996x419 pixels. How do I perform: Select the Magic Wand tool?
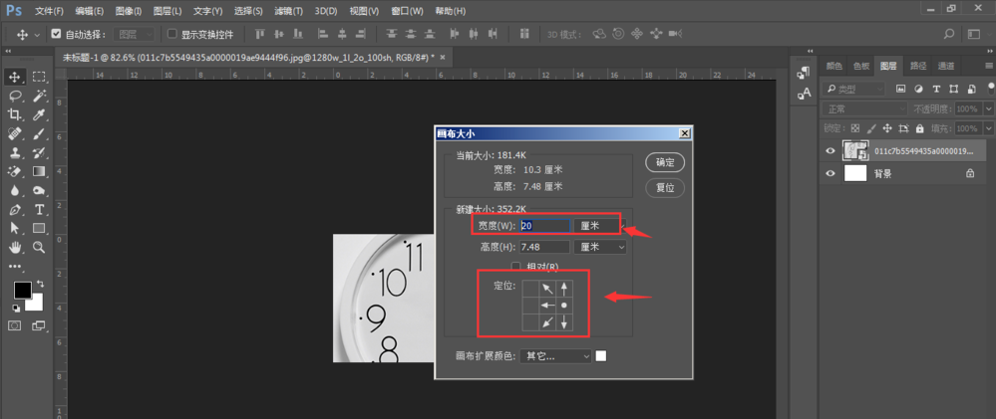pyautogui.click(x=40, y=97)
